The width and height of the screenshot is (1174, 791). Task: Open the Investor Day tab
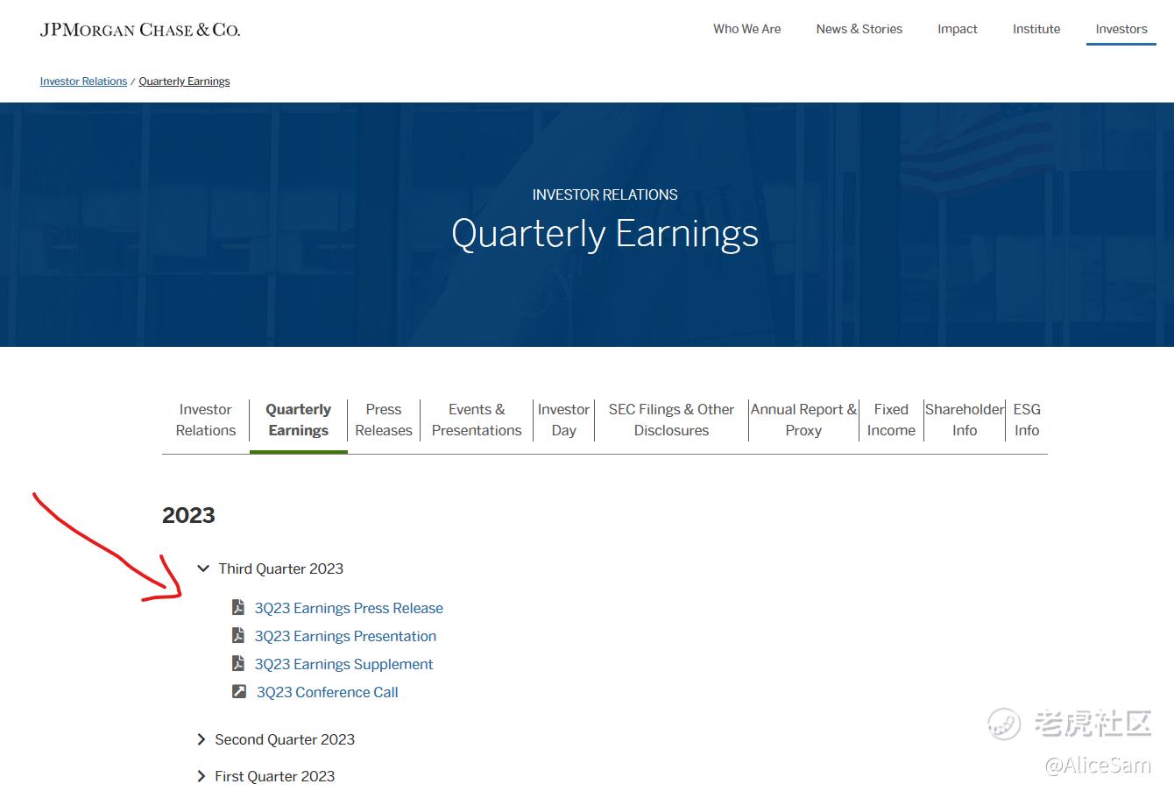point(563,420)
